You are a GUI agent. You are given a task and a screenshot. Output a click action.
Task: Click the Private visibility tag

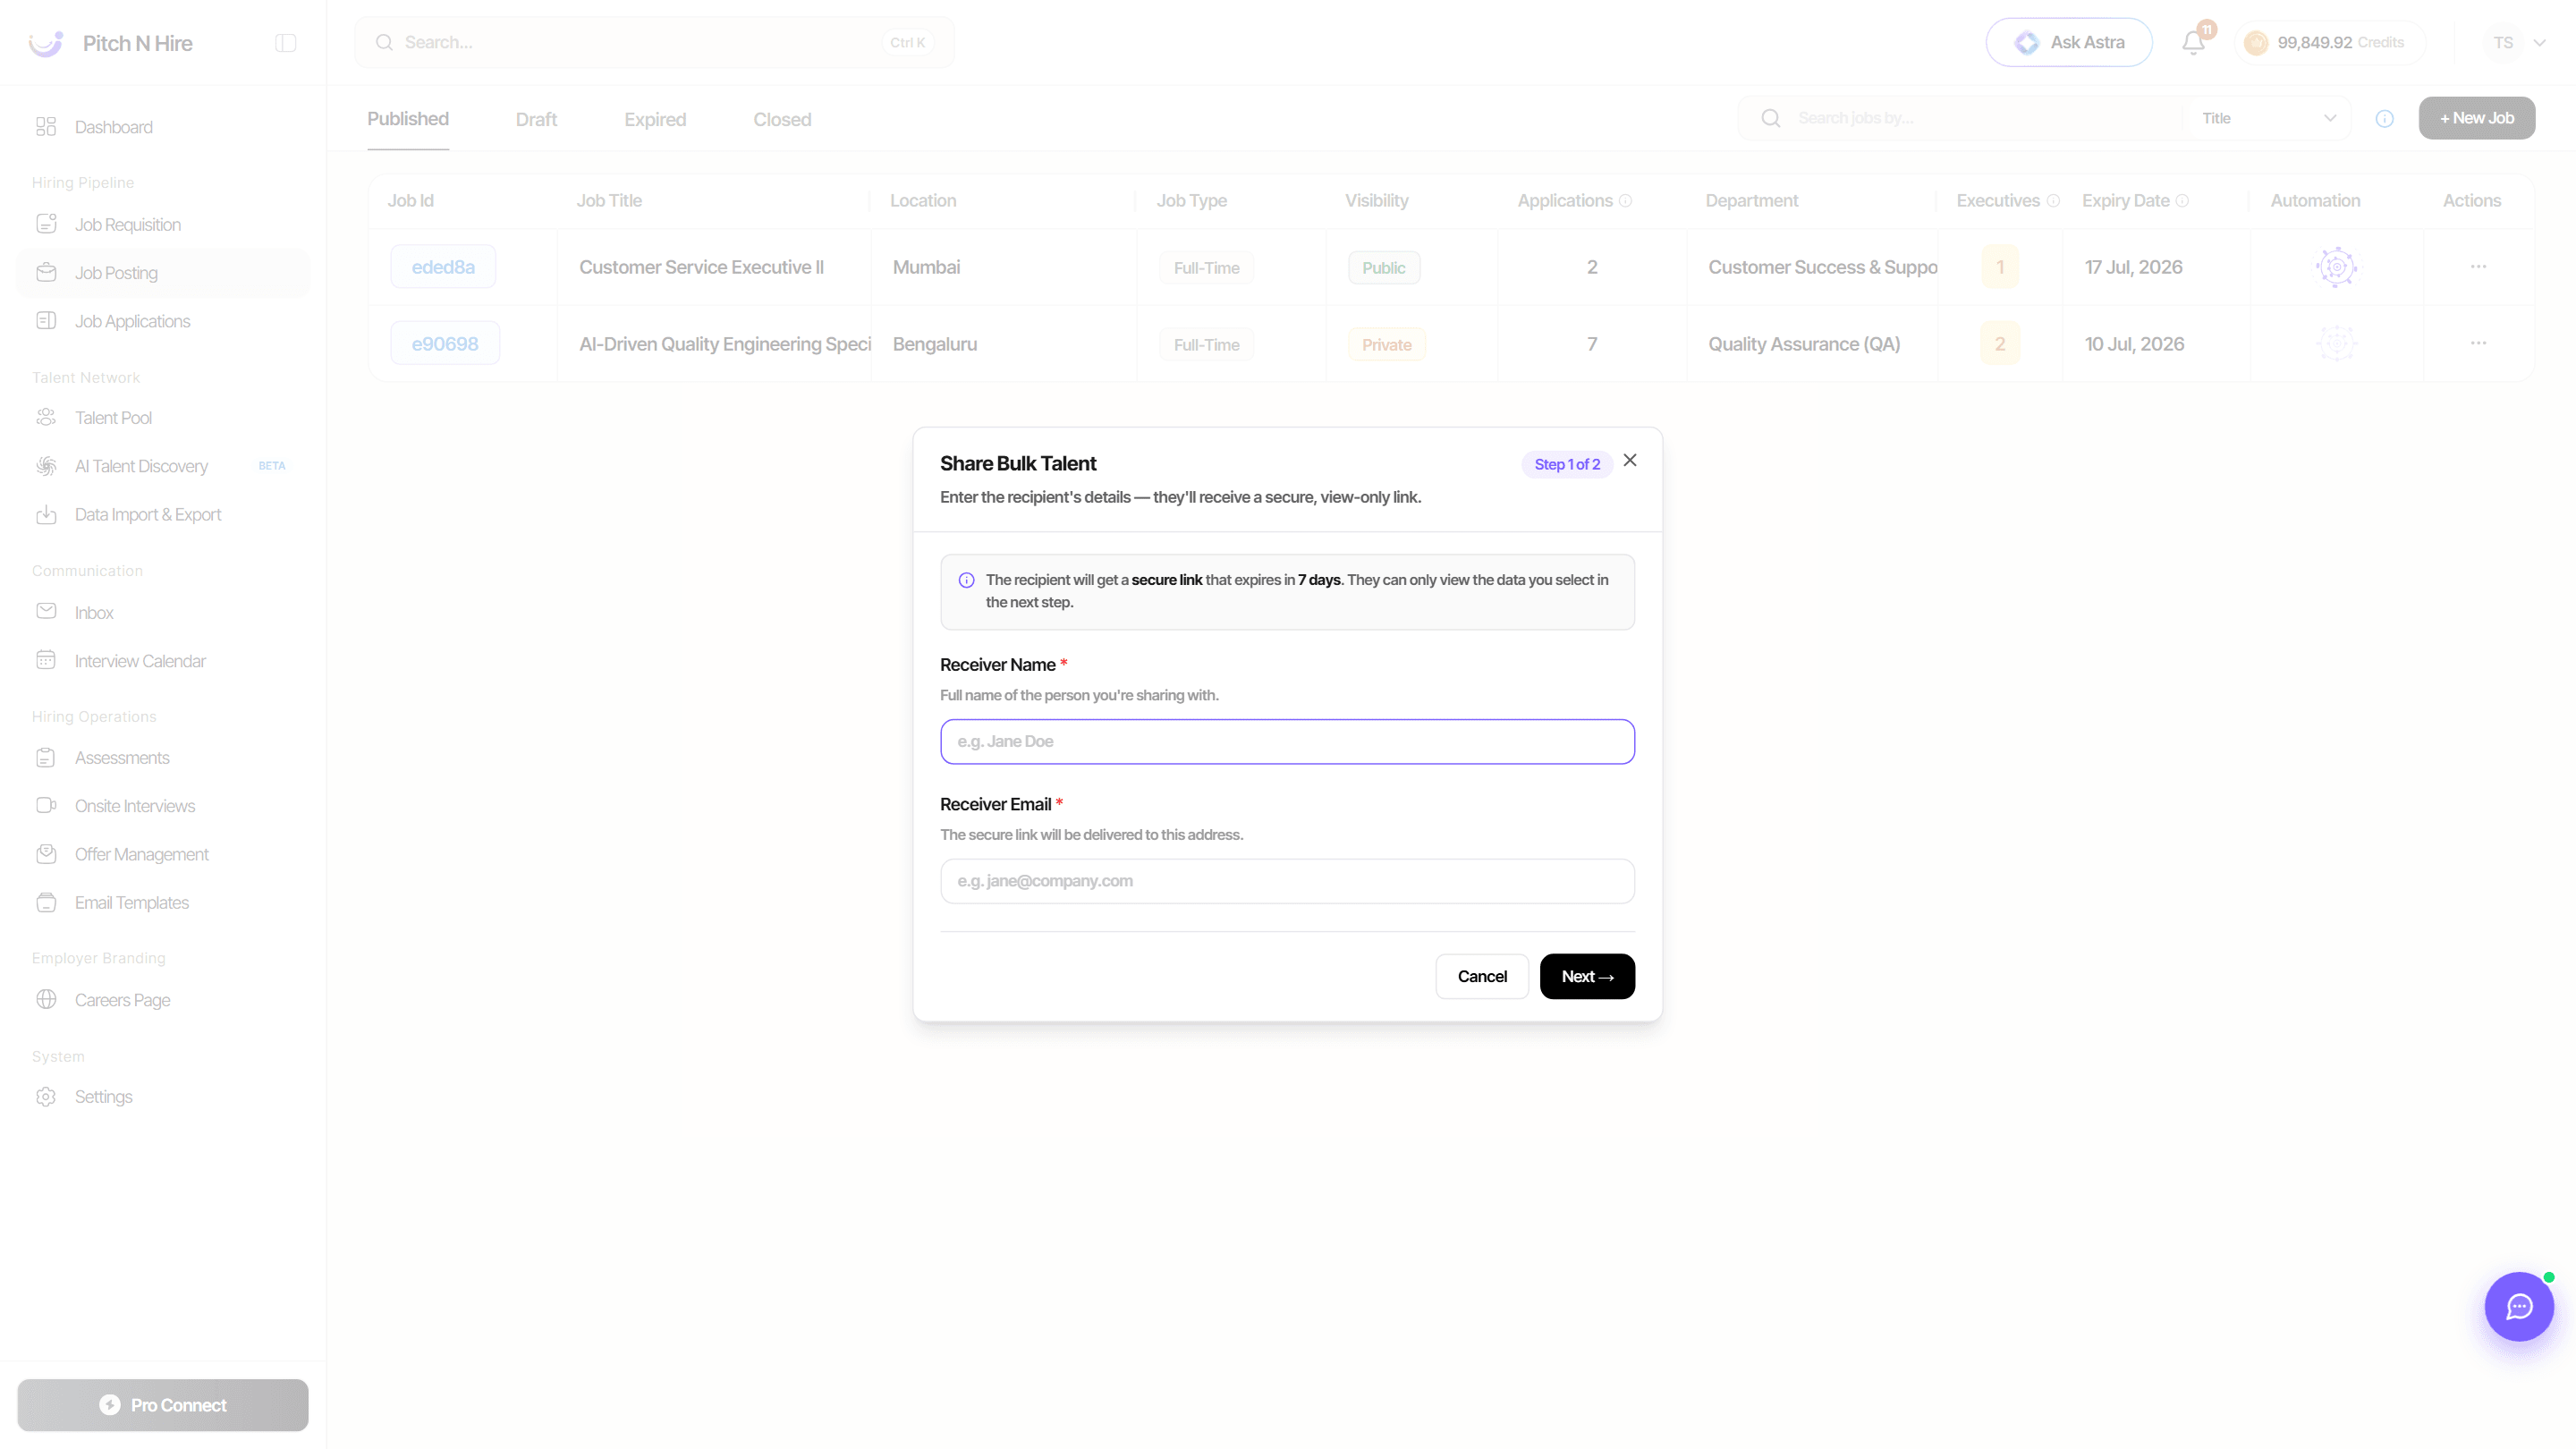tap(1387, 345)
